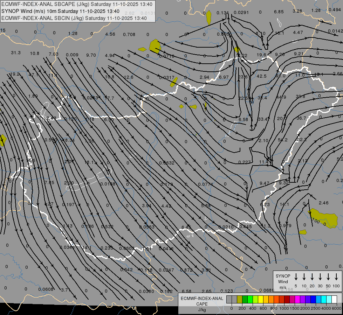Click the map value 3.94
This screenshot has height=315, width=343.
coord(146,205)
